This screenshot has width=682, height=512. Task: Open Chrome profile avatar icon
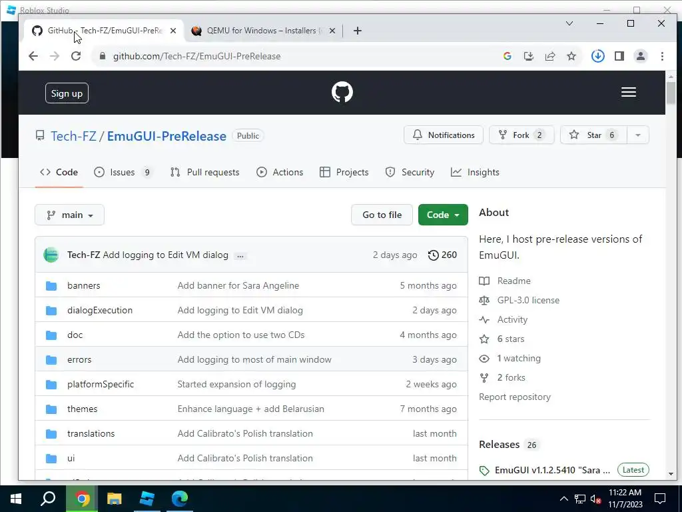pos(641,56)
